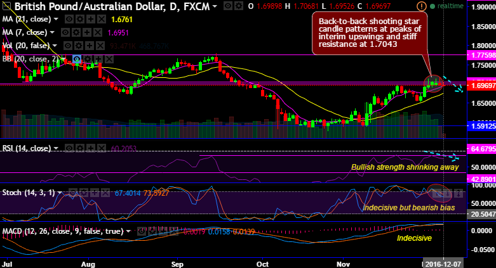Remove MA (7, close) with X icon
This screenshot has width=496, height=268.
click(97, 32)
